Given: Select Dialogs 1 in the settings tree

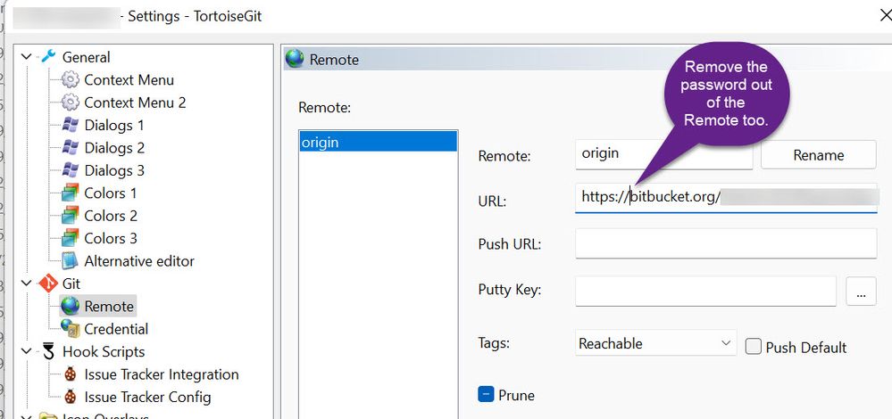Looking at the screenshot, I should pos(114,125).
